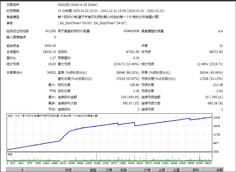The height and width of the screenshot is (172, 236).
Task: Click chart axis value 11728
Action: pos(217,134)
